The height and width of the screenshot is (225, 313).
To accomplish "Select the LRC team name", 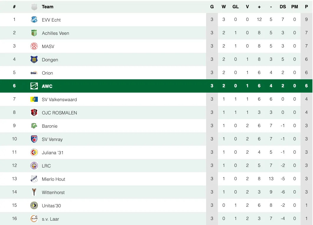I will (46, 166).
